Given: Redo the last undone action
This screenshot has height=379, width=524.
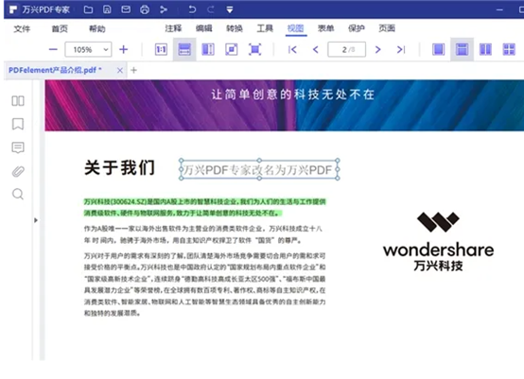Looking at the screenshot, I should coord(211,9).
